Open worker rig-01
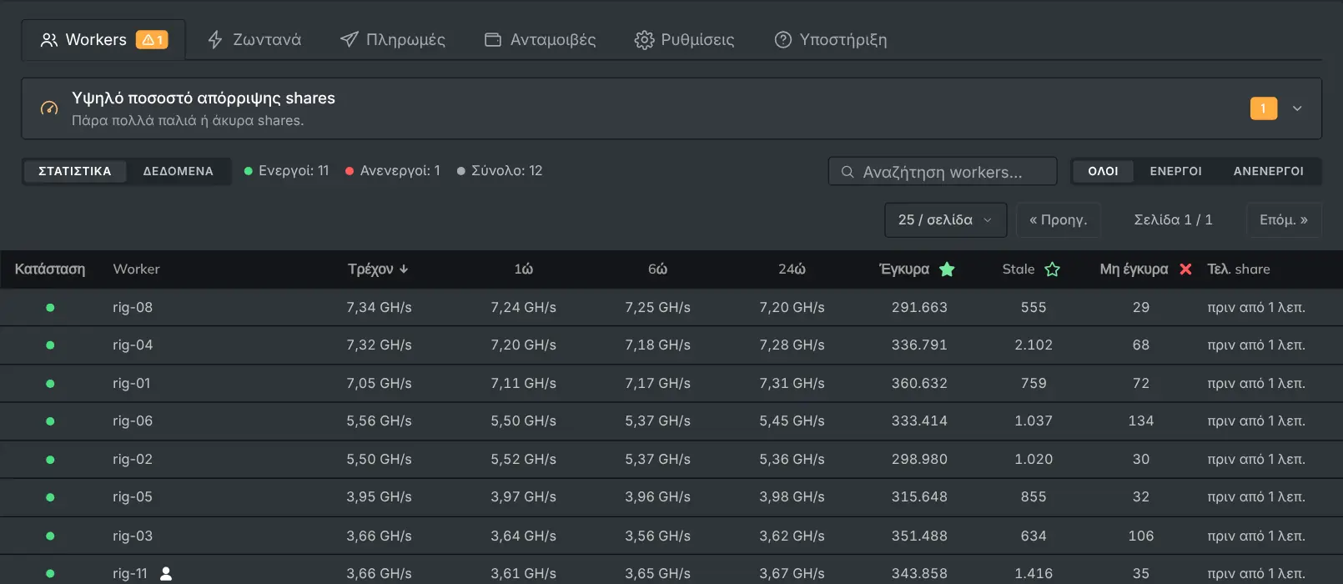The width and height of the screenshot is (1343, 584). 132,384
